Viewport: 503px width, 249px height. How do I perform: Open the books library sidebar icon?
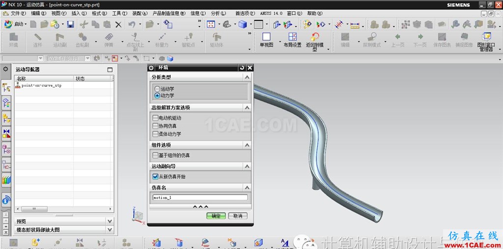(6, 180)
